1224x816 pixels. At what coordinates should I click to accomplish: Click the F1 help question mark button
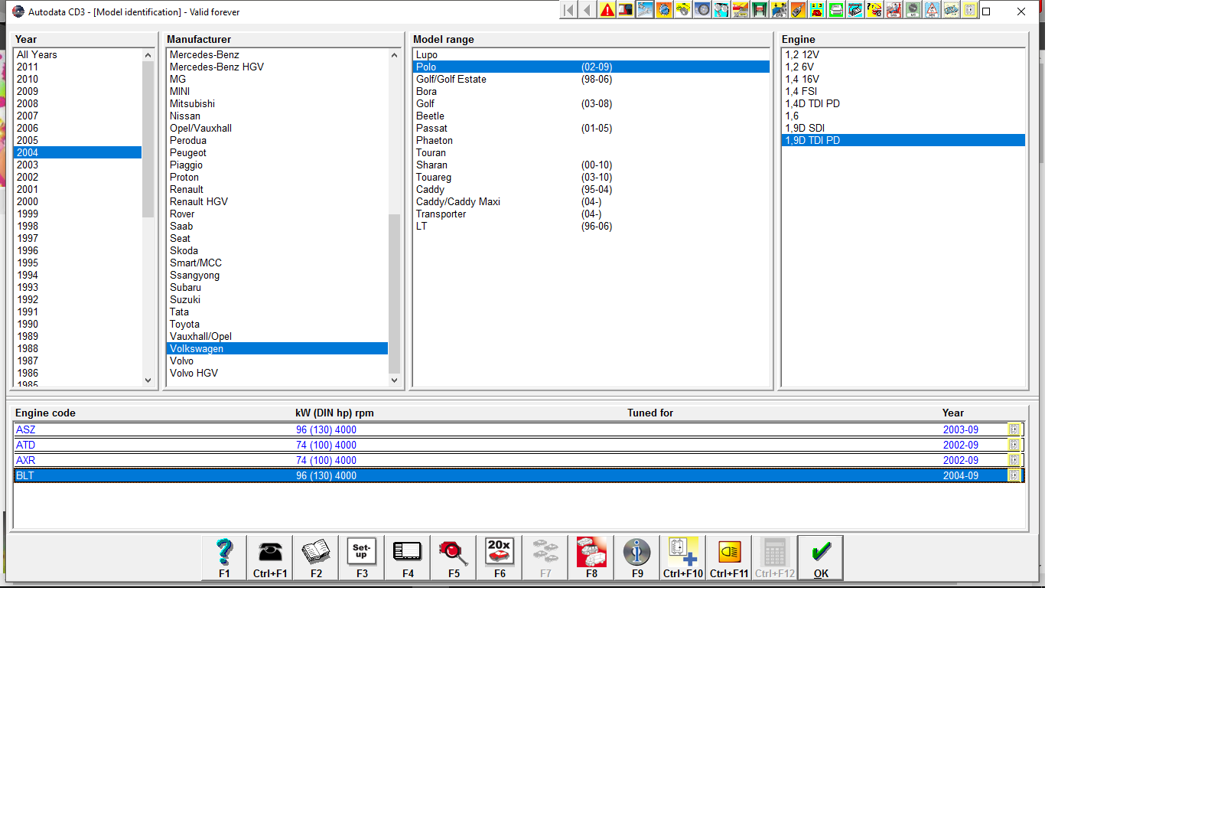224,557
